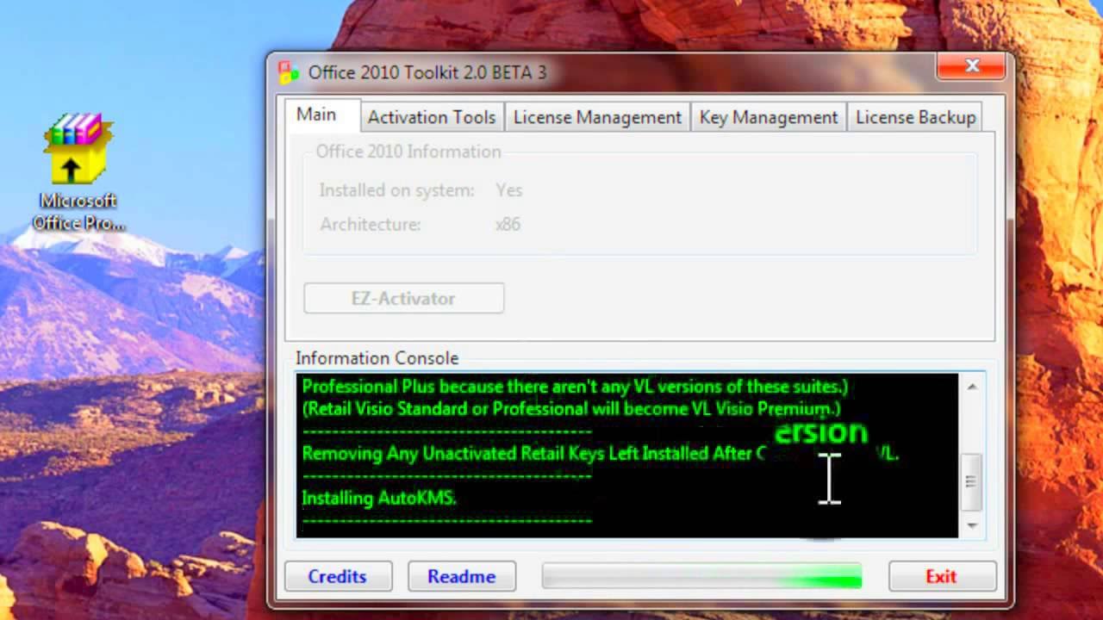Click the 'Information Console' heading
Image resolution: width=1103 pixels, height=620 pixels.
point(377,358)
